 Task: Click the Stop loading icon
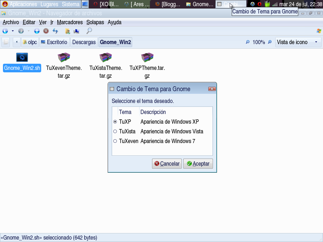click(46, 31)
